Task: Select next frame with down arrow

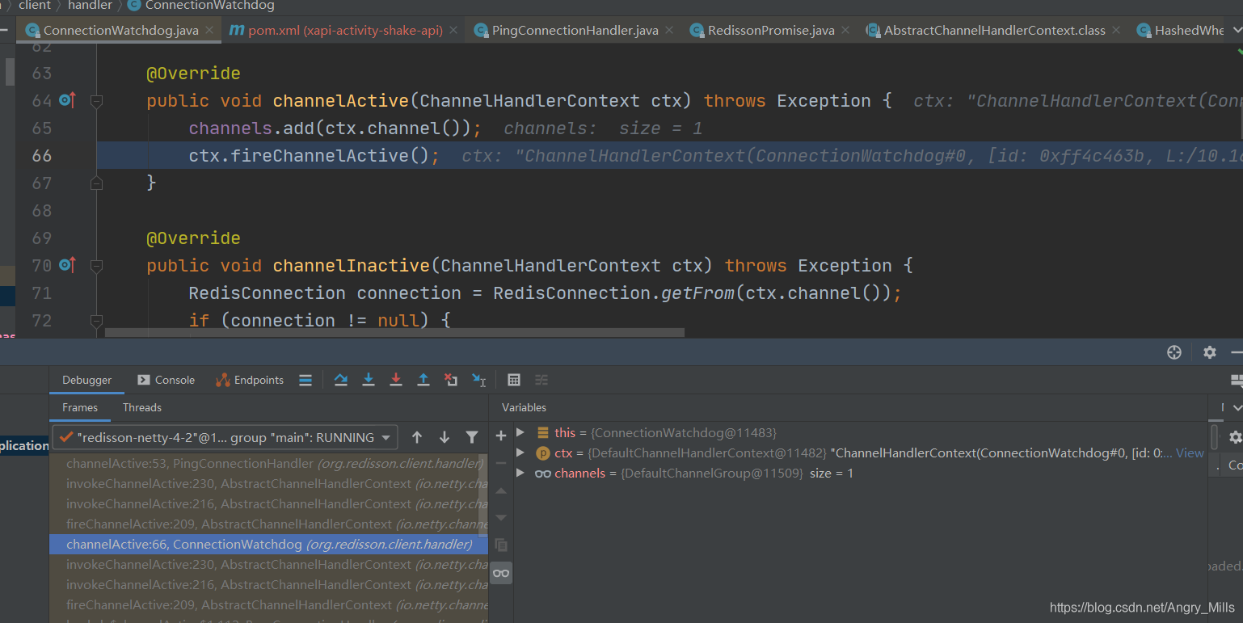Action: 445,437
